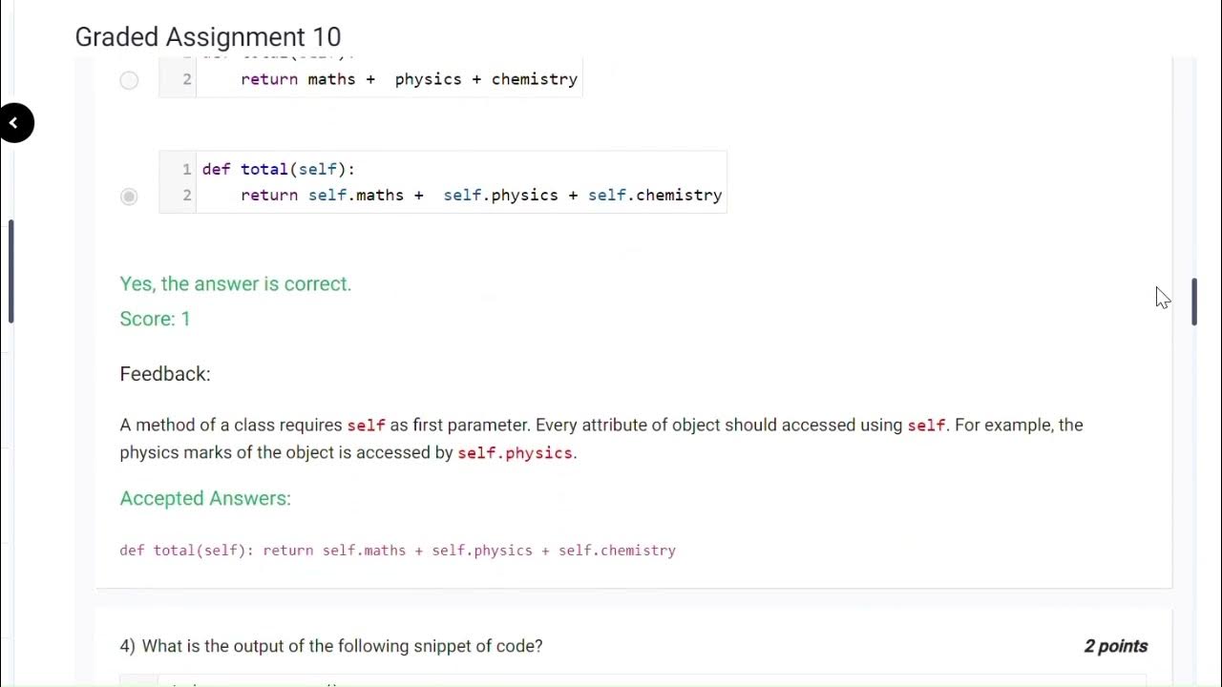
Task: Click question 4 prompt text
Action: click(x=331, y=646)
